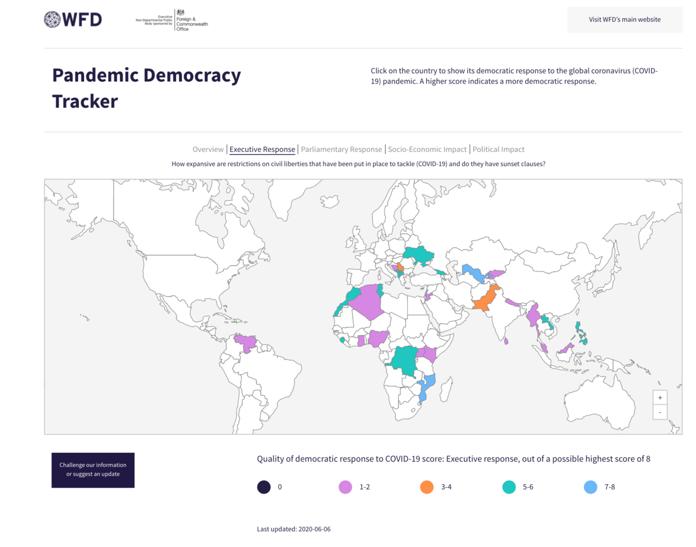The width and height of the screenshot is (696, 547).
Task: Click the Challenge our information button
Action: pyautogui.click(x=92, y=469)
